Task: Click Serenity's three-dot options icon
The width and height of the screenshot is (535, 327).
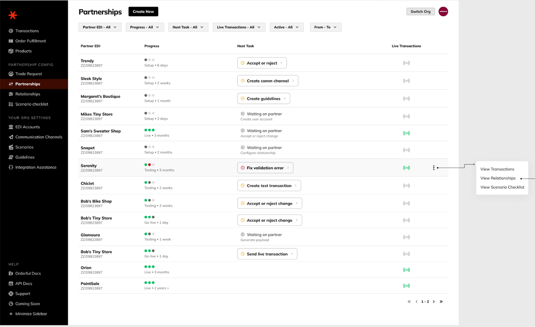Action: click(434, 168)
